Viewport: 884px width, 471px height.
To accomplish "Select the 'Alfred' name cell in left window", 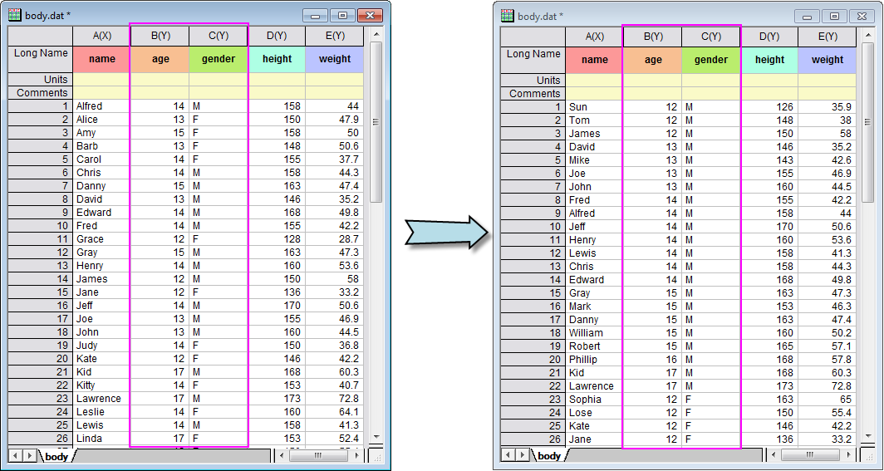I will 102,106.
